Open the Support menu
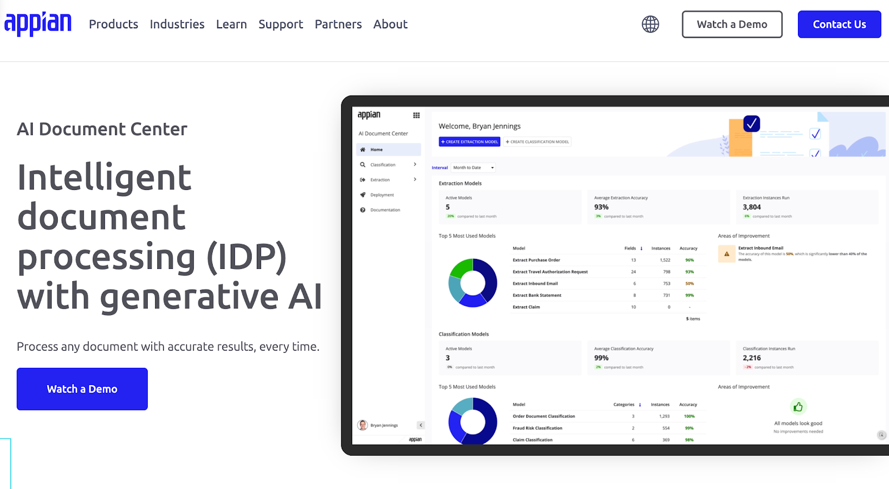889x489 pixels. pyautogui.click(x=281, y=24)
